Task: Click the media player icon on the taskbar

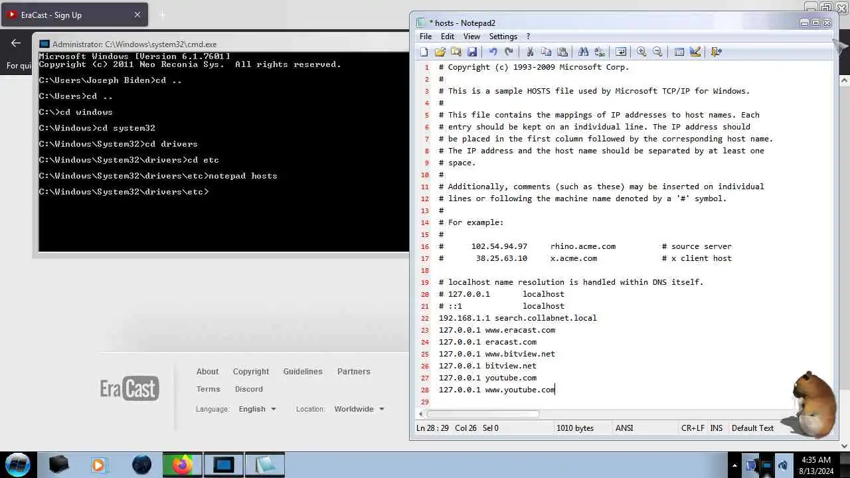Action: click(99, 465)
